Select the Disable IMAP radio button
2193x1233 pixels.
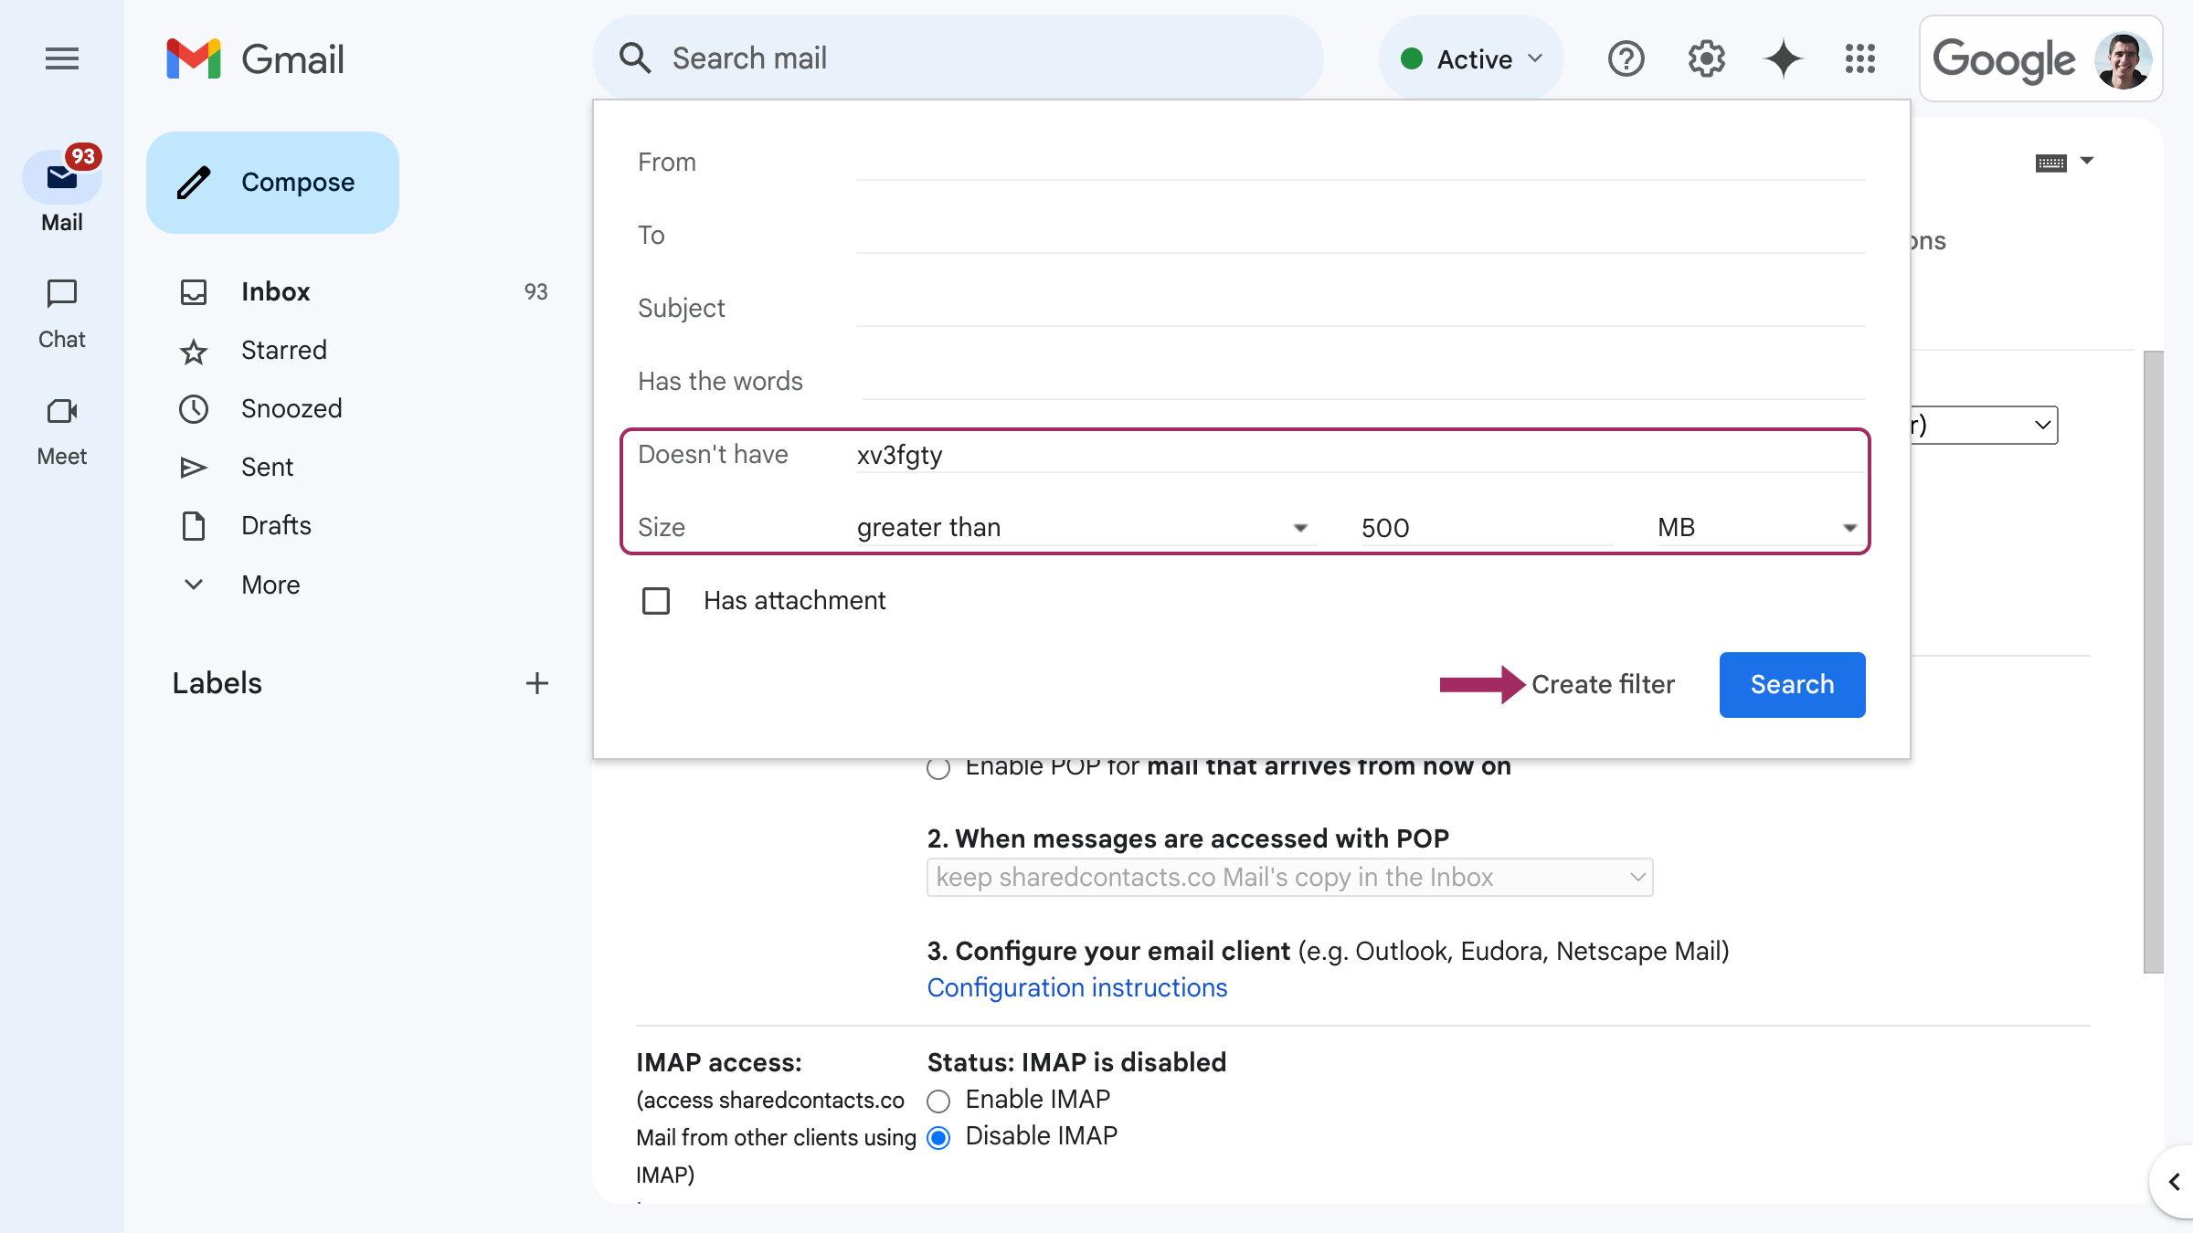click(x=938, y=1137)
